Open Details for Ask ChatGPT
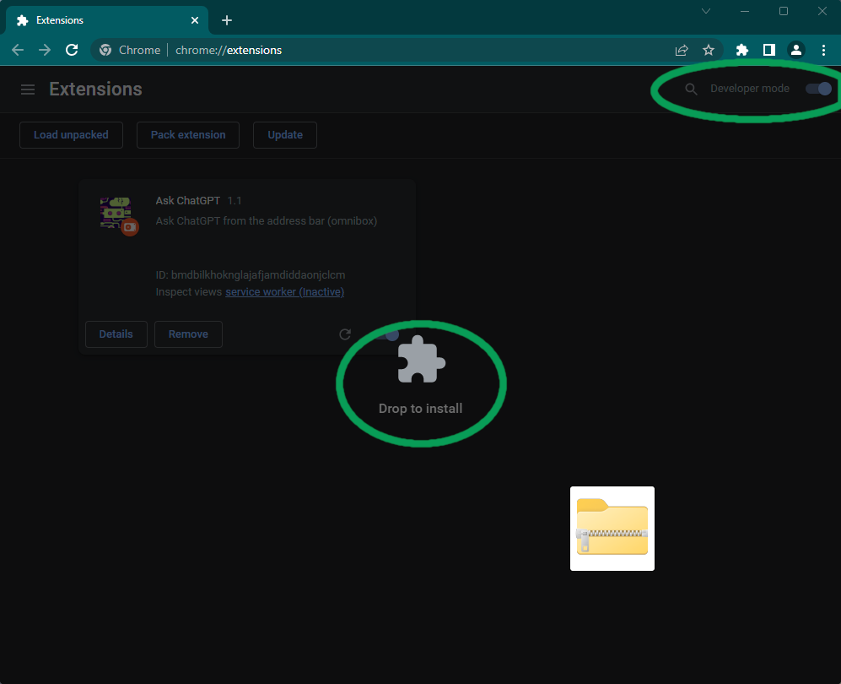 (x=116, y=334)
